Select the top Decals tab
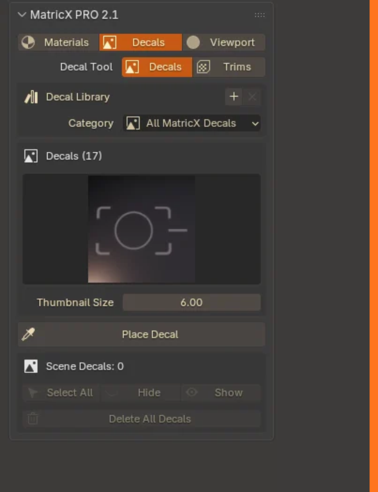 point(141,42)
